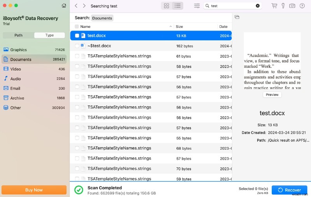The height and width of the screenshot is (197, 311).
Task: Click the Found 662699 files status text
Action: tap(122, 193)
